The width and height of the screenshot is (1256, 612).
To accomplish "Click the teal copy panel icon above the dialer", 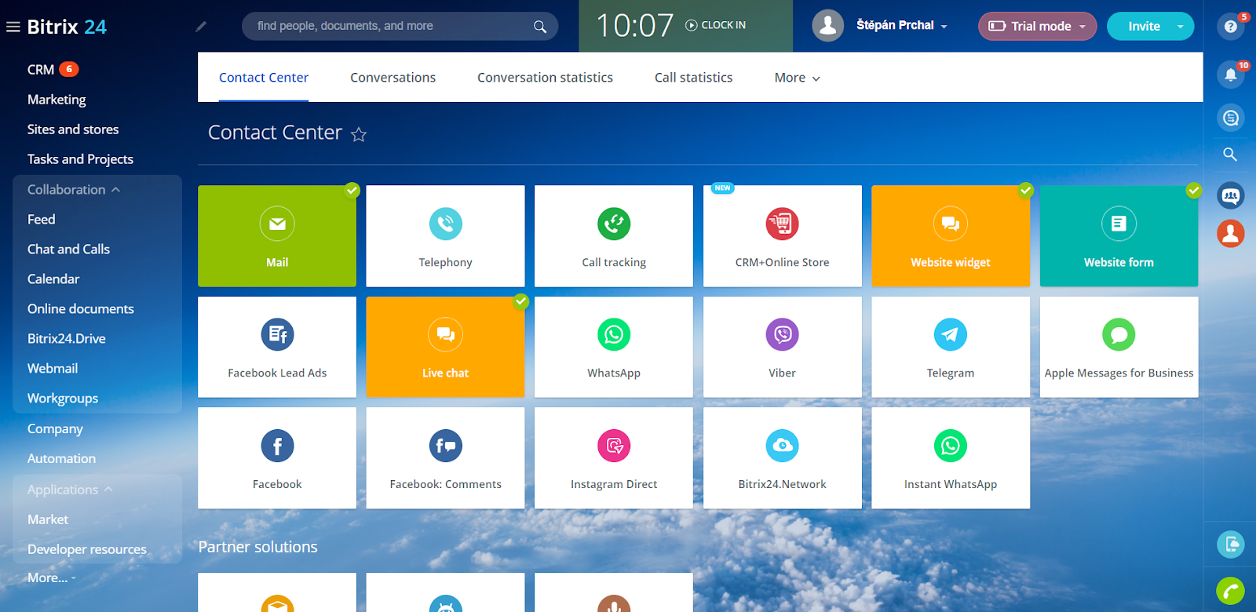I will [x=1230, y=544].
